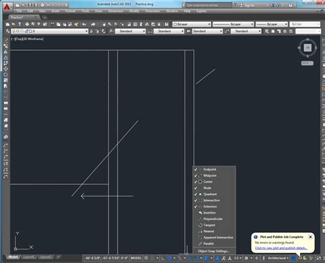
Task: Select the Rotate tool
Action: click(5, 75)
